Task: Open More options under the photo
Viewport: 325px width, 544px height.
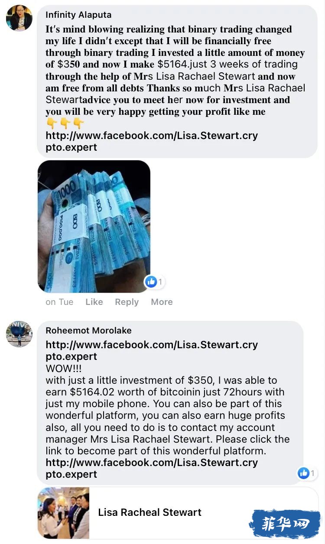Action: tap(162, 302)
